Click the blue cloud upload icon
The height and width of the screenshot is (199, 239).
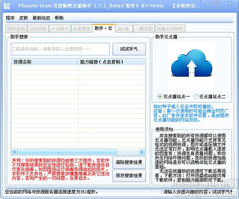(x=192, y=63)
